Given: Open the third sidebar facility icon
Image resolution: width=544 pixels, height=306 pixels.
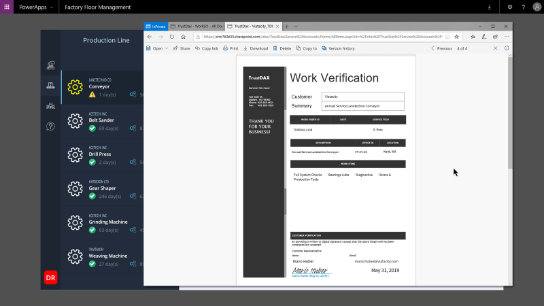Looking at the screenshot, I should click(50, 106).
